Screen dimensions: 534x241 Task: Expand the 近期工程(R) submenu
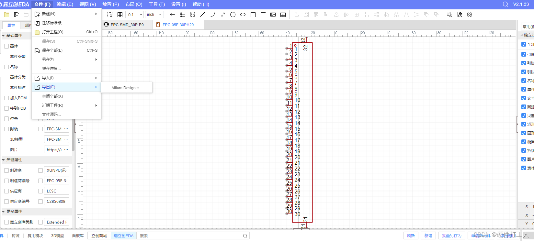click(x=66, y=105)
